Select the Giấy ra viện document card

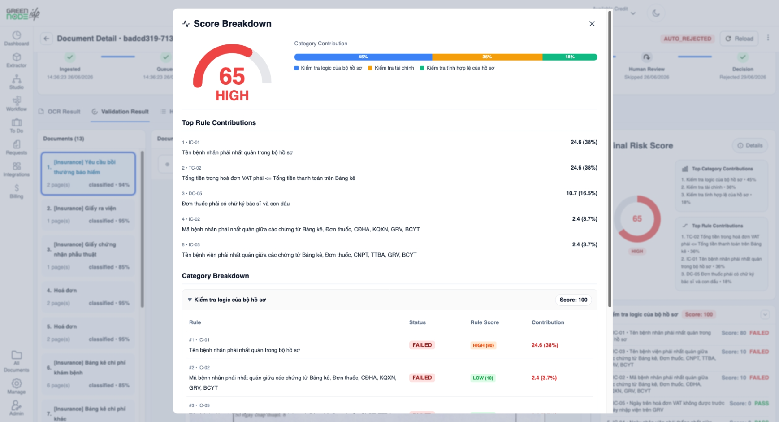[x=88, y=214]
